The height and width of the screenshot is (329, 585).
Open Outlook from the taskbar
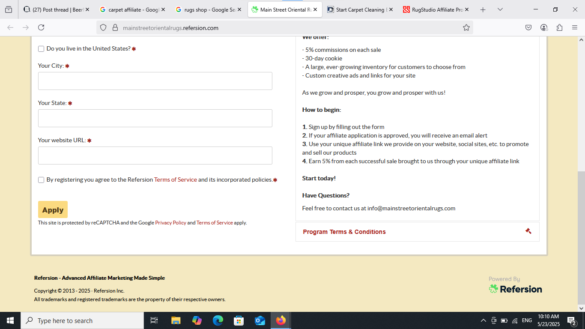(x=260, y=320)
